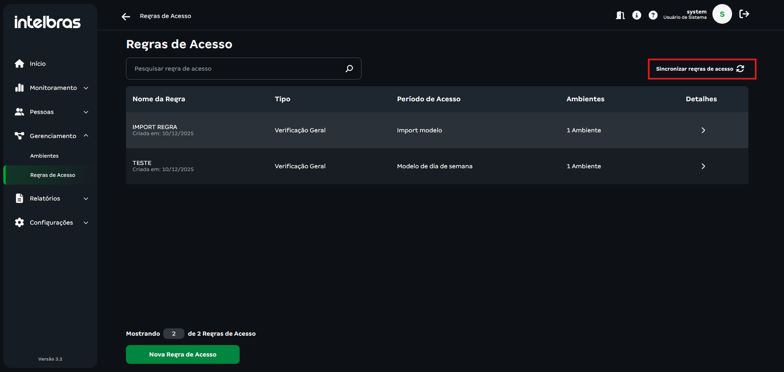
Task: Click the user avatar S
Action: [x=722, y=14]
